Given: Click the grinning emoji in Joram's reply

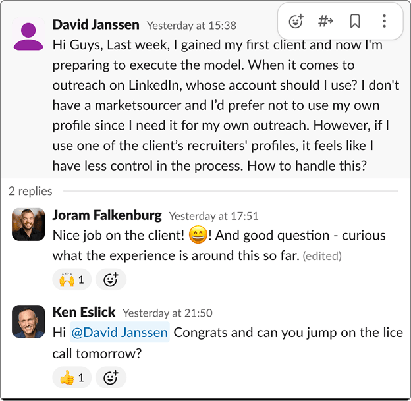Looking at the screenshot, I should tap(197, 234).
